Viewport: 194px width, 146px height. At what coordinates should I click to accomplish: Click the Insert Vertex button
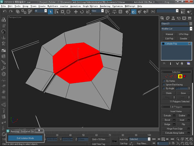(x=176, y=111)
